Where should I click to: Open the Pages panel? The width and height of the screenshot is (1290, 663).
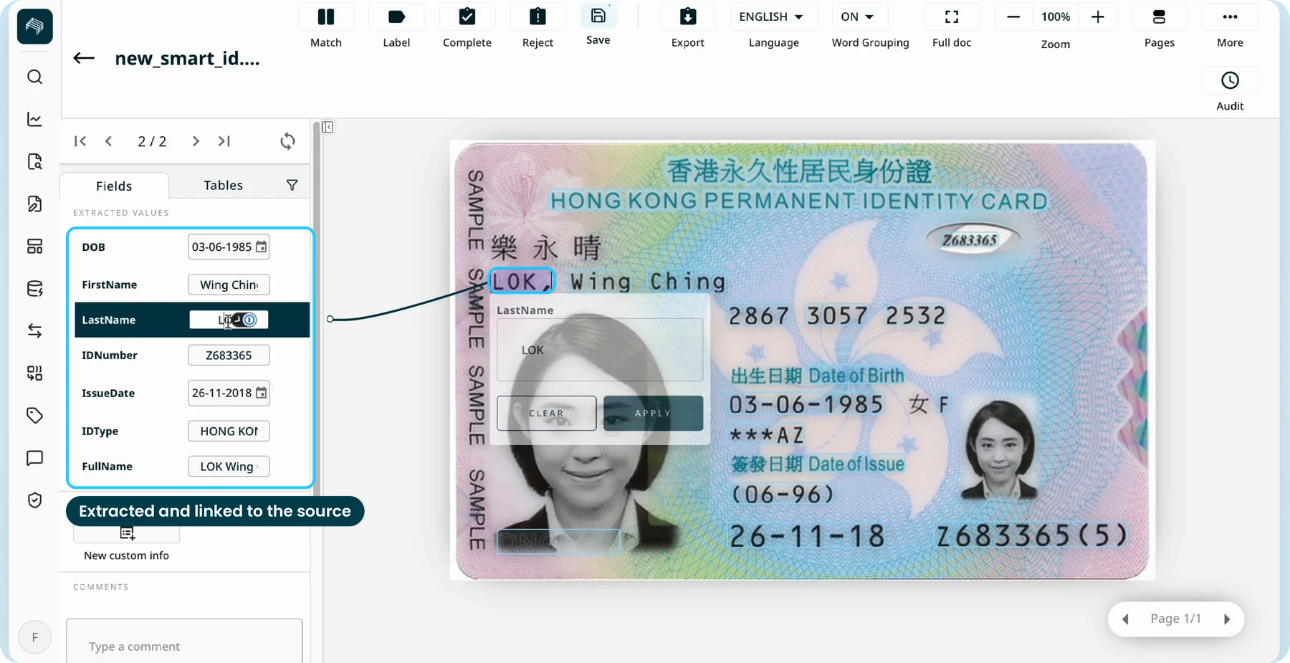point(1159,17)
